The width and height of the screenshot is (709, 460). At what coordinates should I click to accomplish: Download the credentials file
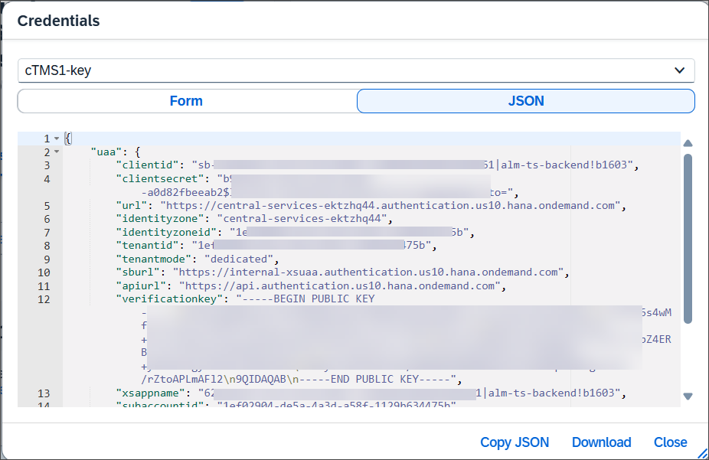[601, 442]
